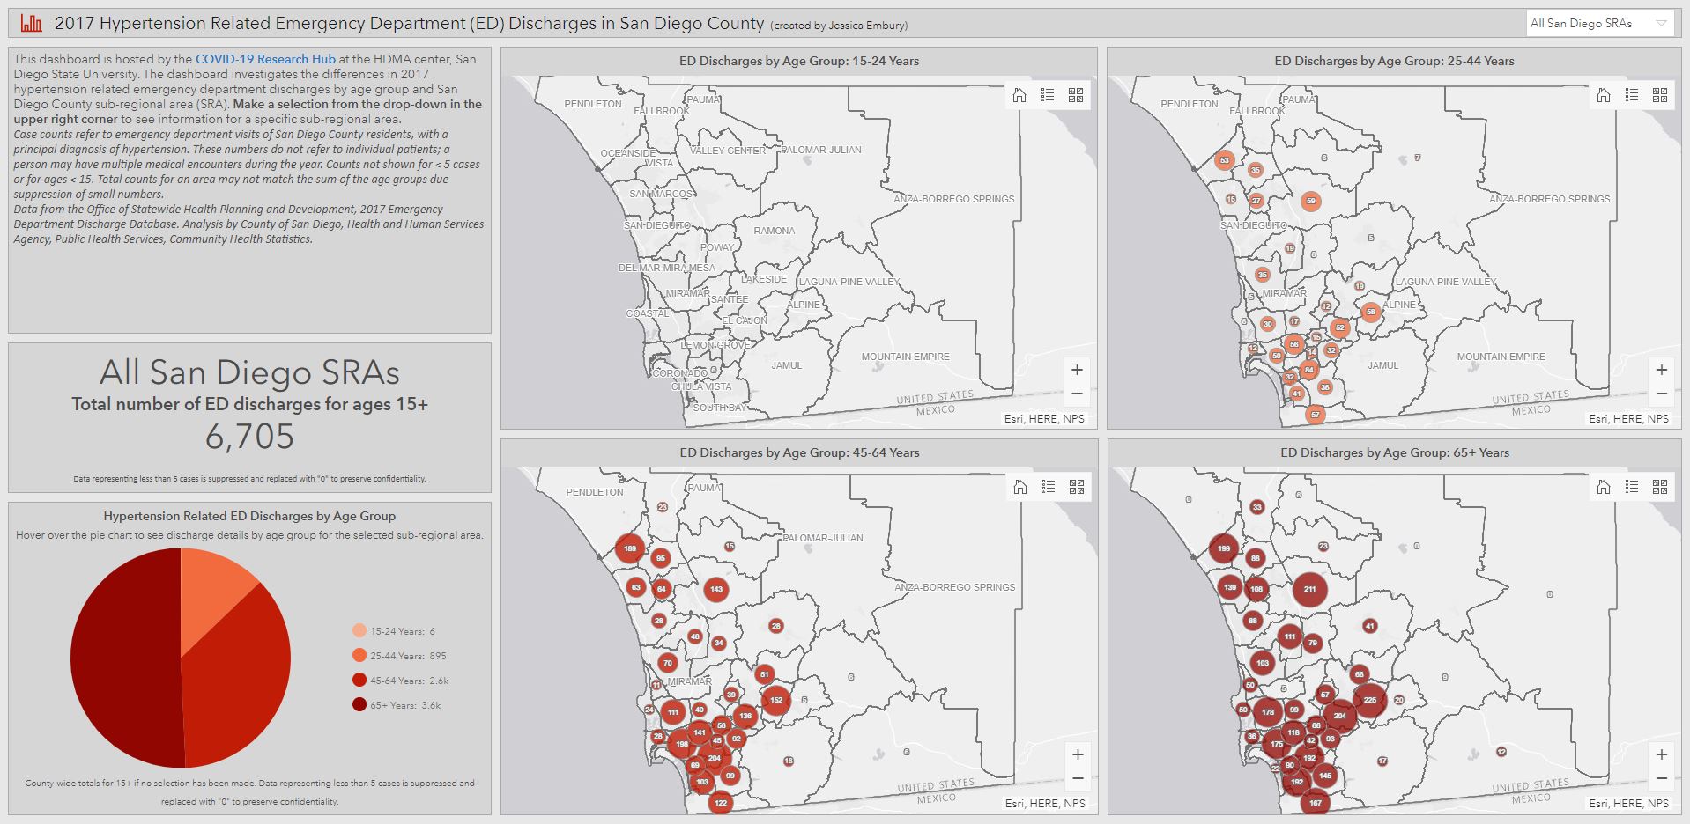Image resolution: width=1690 pixels, height=824 pixels.
Task: Open the All San Diego SRAs dropdown
Action: 1599,24
